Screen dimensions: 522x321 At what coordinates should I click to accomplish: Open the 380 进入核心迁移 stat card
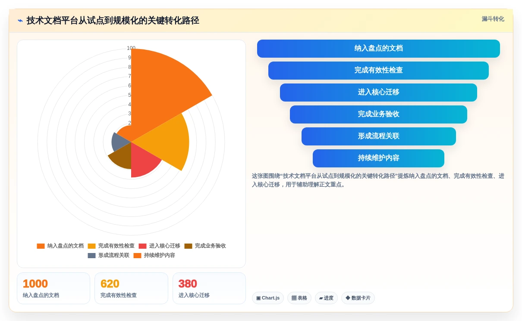[x=209, y=288]
